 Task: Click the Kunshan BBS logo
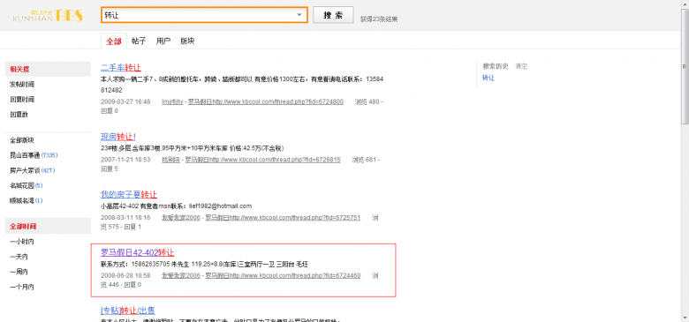tap(48, 15)
